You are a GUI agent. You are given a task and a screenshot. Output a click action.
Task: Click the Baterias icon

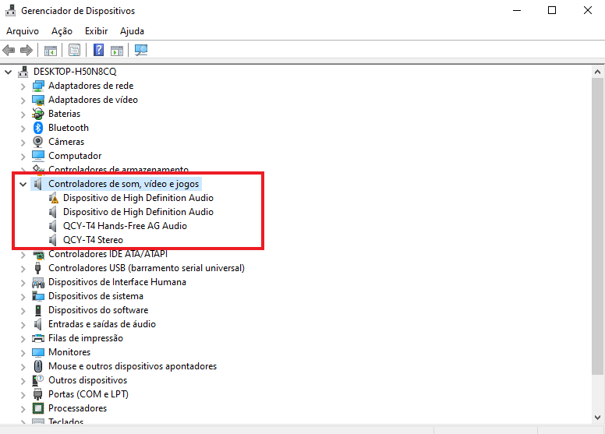pos(38,114)
